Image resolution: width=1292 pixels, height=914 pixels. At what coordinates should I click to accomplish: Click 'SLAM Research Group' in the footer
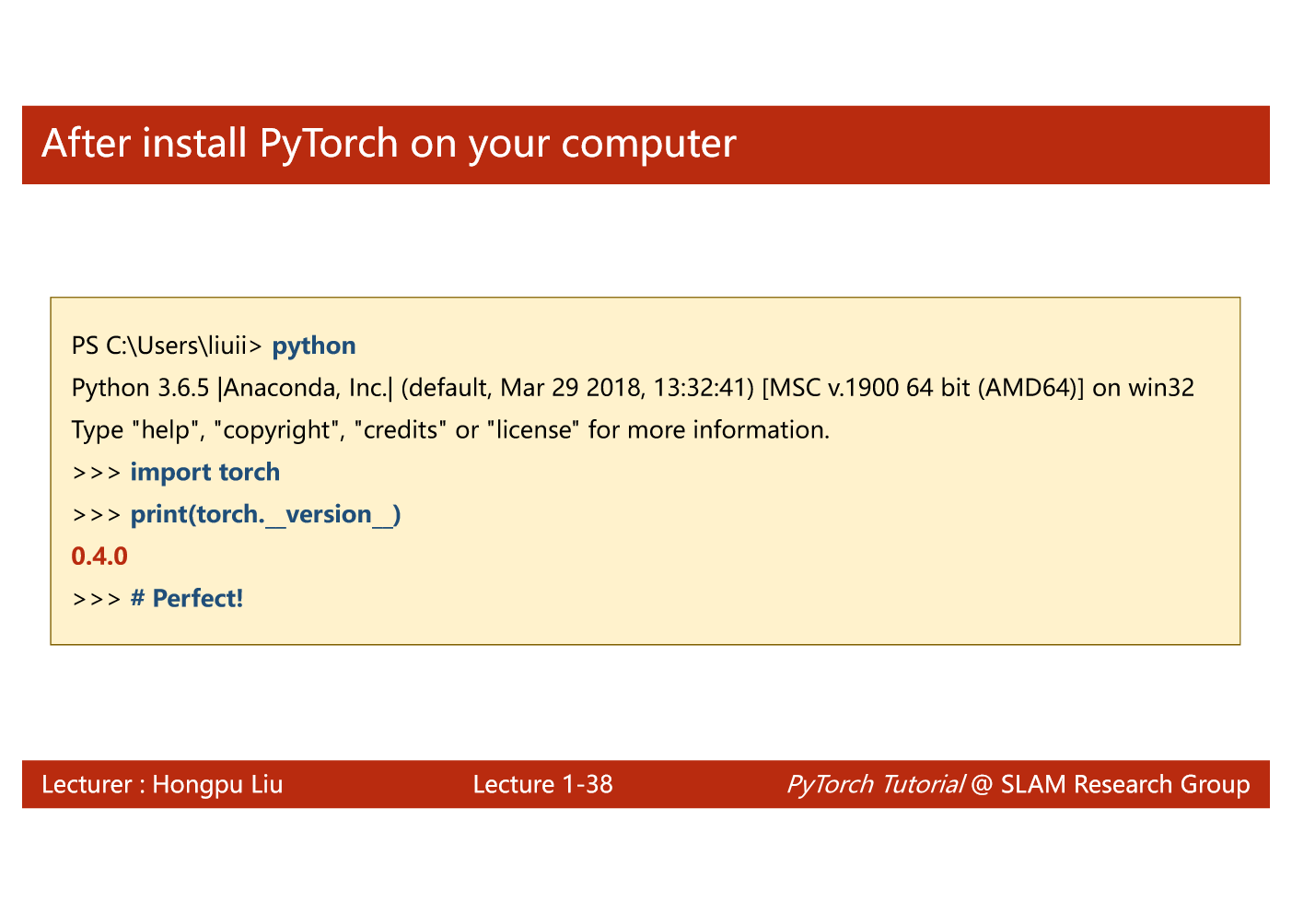coord(1125,785)
